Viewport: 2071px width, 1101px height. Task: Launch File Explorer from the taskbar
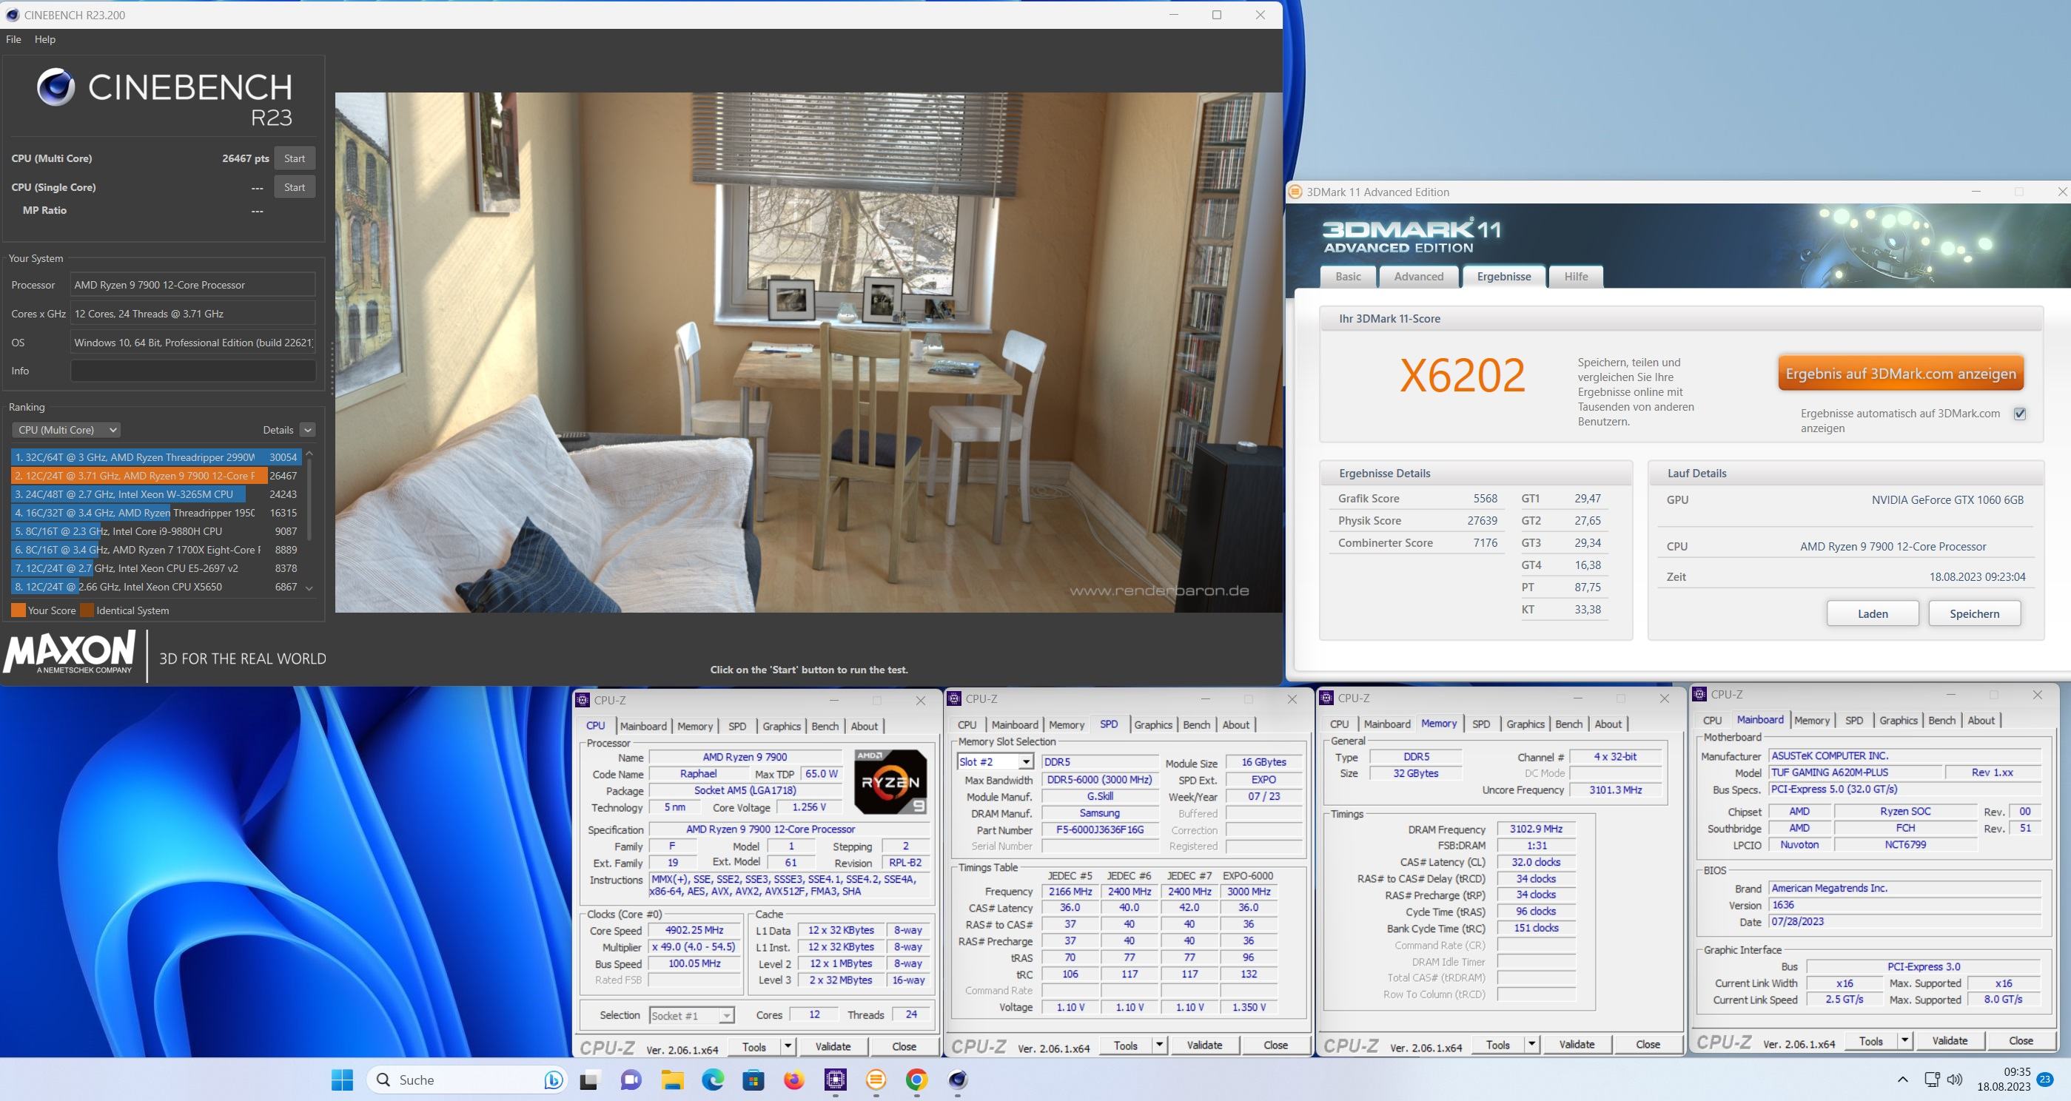[672, 1080]
